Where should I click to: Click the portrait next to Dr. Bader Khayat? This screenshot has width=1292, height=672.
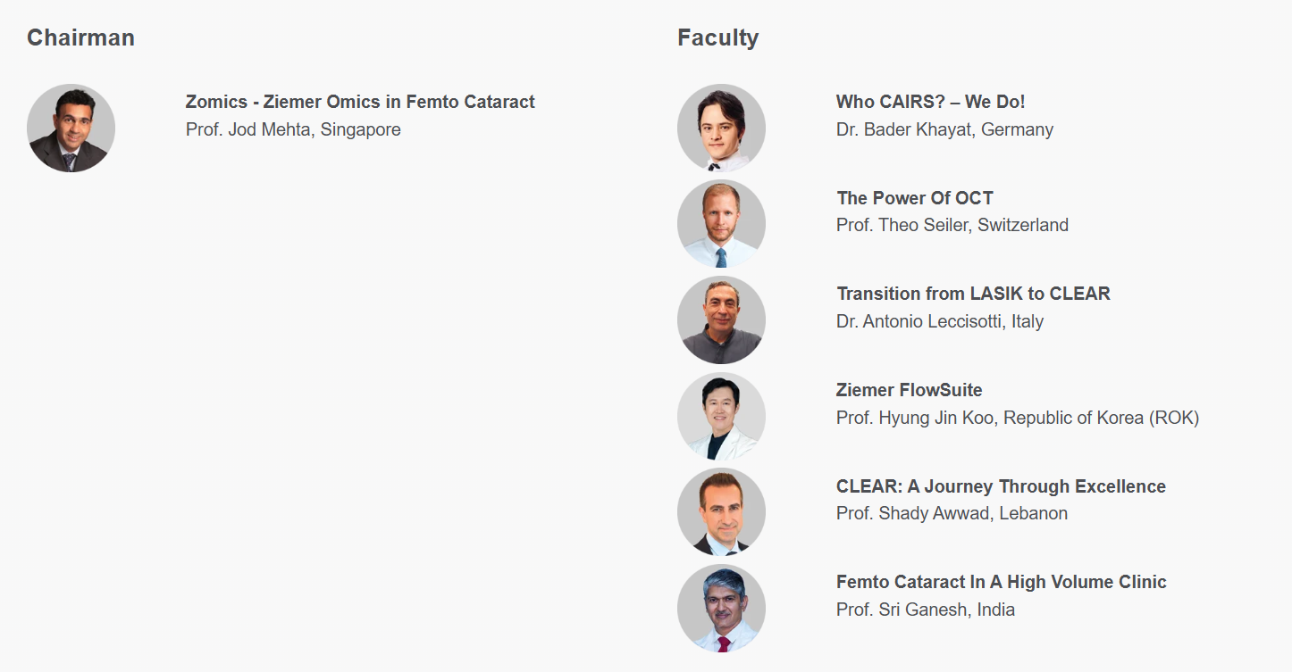(721, 129)
